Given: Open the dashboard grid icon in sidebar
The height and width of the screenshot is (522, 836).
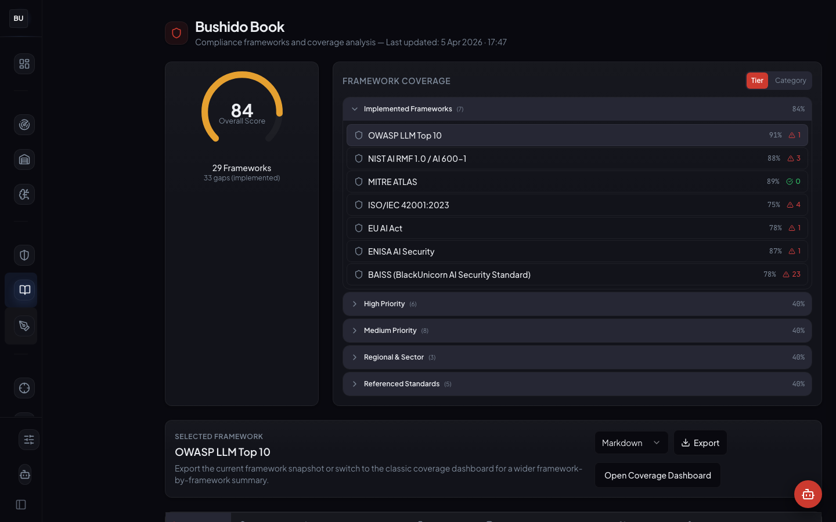Looking at the screenshot, I should [x=24, y=64].
